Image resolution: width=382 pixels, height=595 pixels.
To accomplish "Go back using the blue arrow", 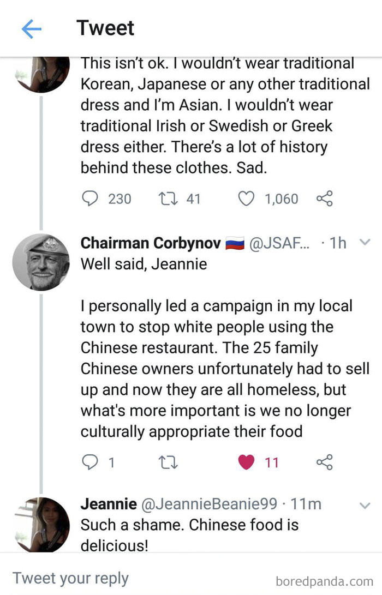I will pyautogui.click(x=31, y=29).
